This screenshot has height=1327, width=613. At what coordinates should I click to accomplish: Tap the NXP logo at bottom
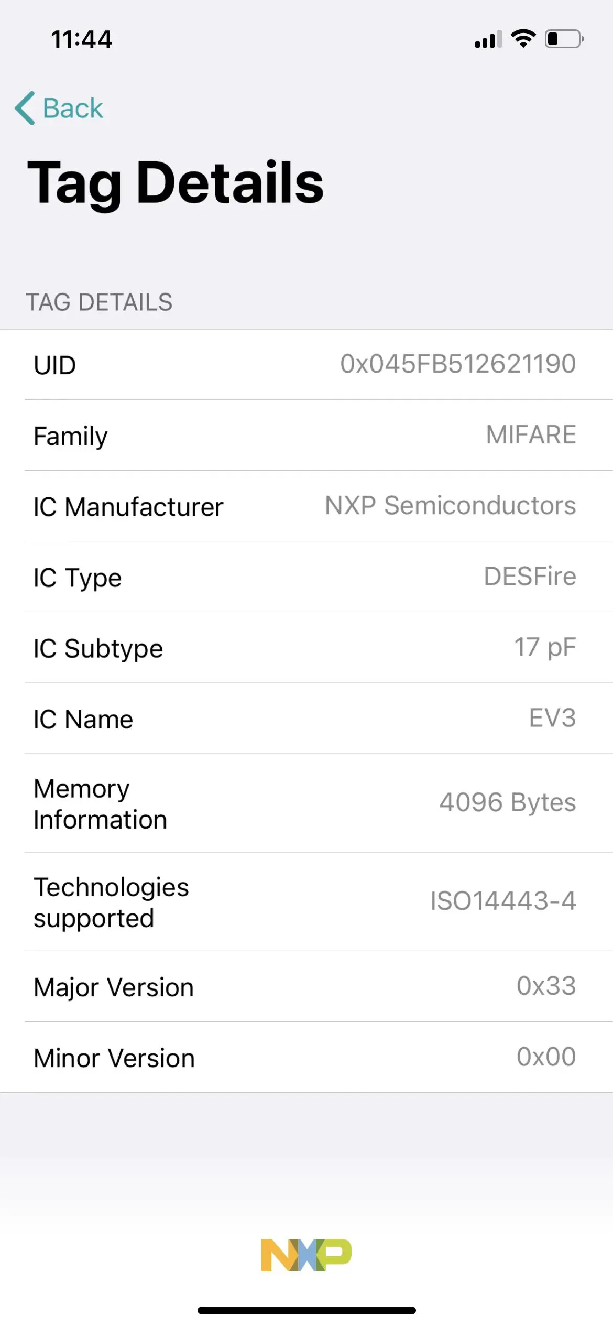pos(306,1255)
